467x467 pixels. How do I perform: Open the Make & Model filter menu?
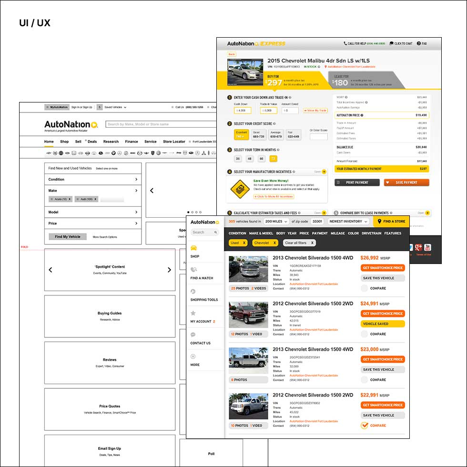point(261,233)
